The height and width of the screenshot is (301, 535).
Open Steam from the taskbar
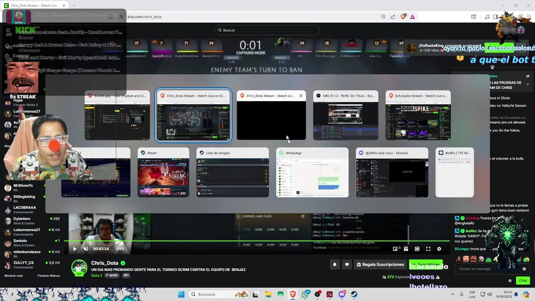354,294
